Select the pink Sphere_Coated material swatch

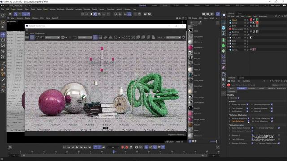[x=191, y=119]
